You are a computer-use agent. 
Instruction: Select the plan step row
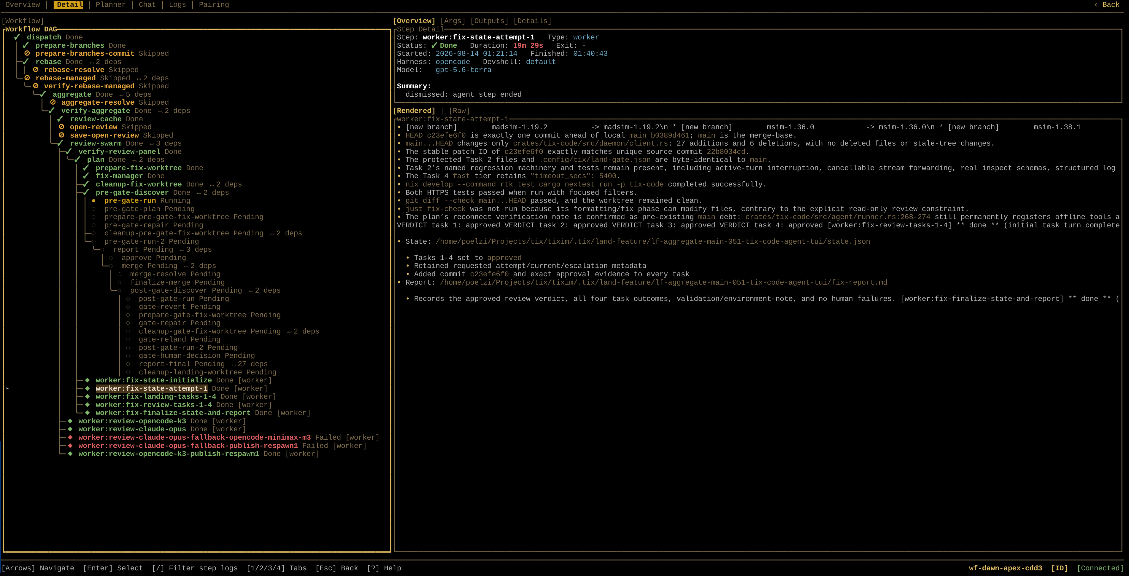click(x=96, y=160)
